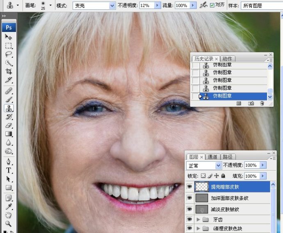Toggle lock transparent pixels
The width and height of the screenshot is (283, 233).
coord(203,176)
